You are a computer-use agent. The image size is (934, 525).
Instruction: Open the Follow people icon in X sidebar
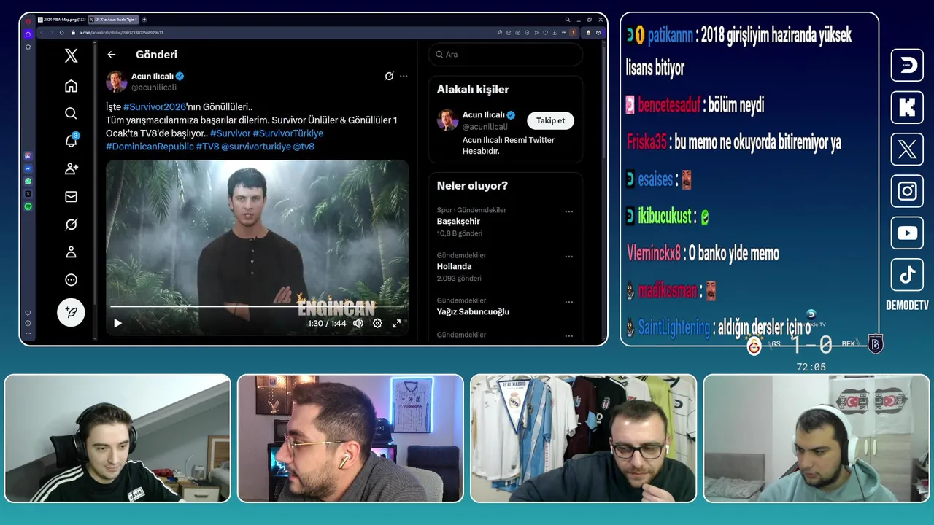pos(71,168)
